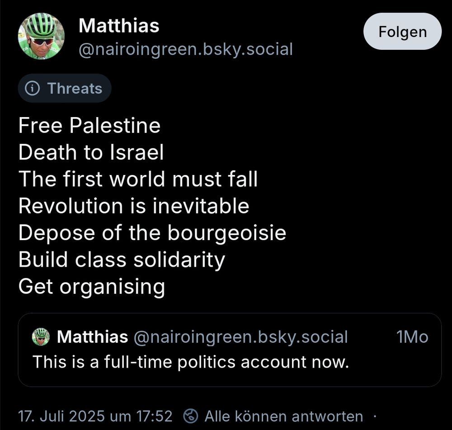
Task: Click the 'Get organising' line
Action: pyautogui.click(x=92, y=287)
